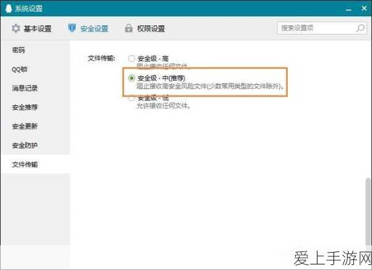372x270 pixels.
Task: Choose the 安全级 - 低 radio button
Action: point(131,98)
